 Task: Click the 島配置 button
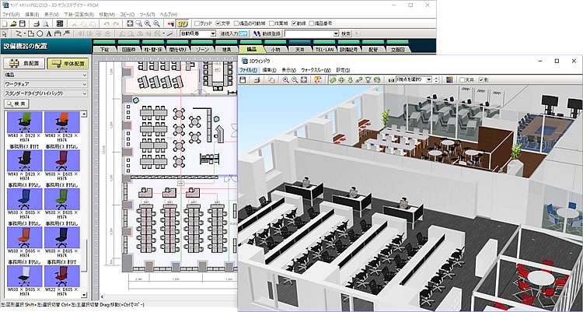pos(23,62)
